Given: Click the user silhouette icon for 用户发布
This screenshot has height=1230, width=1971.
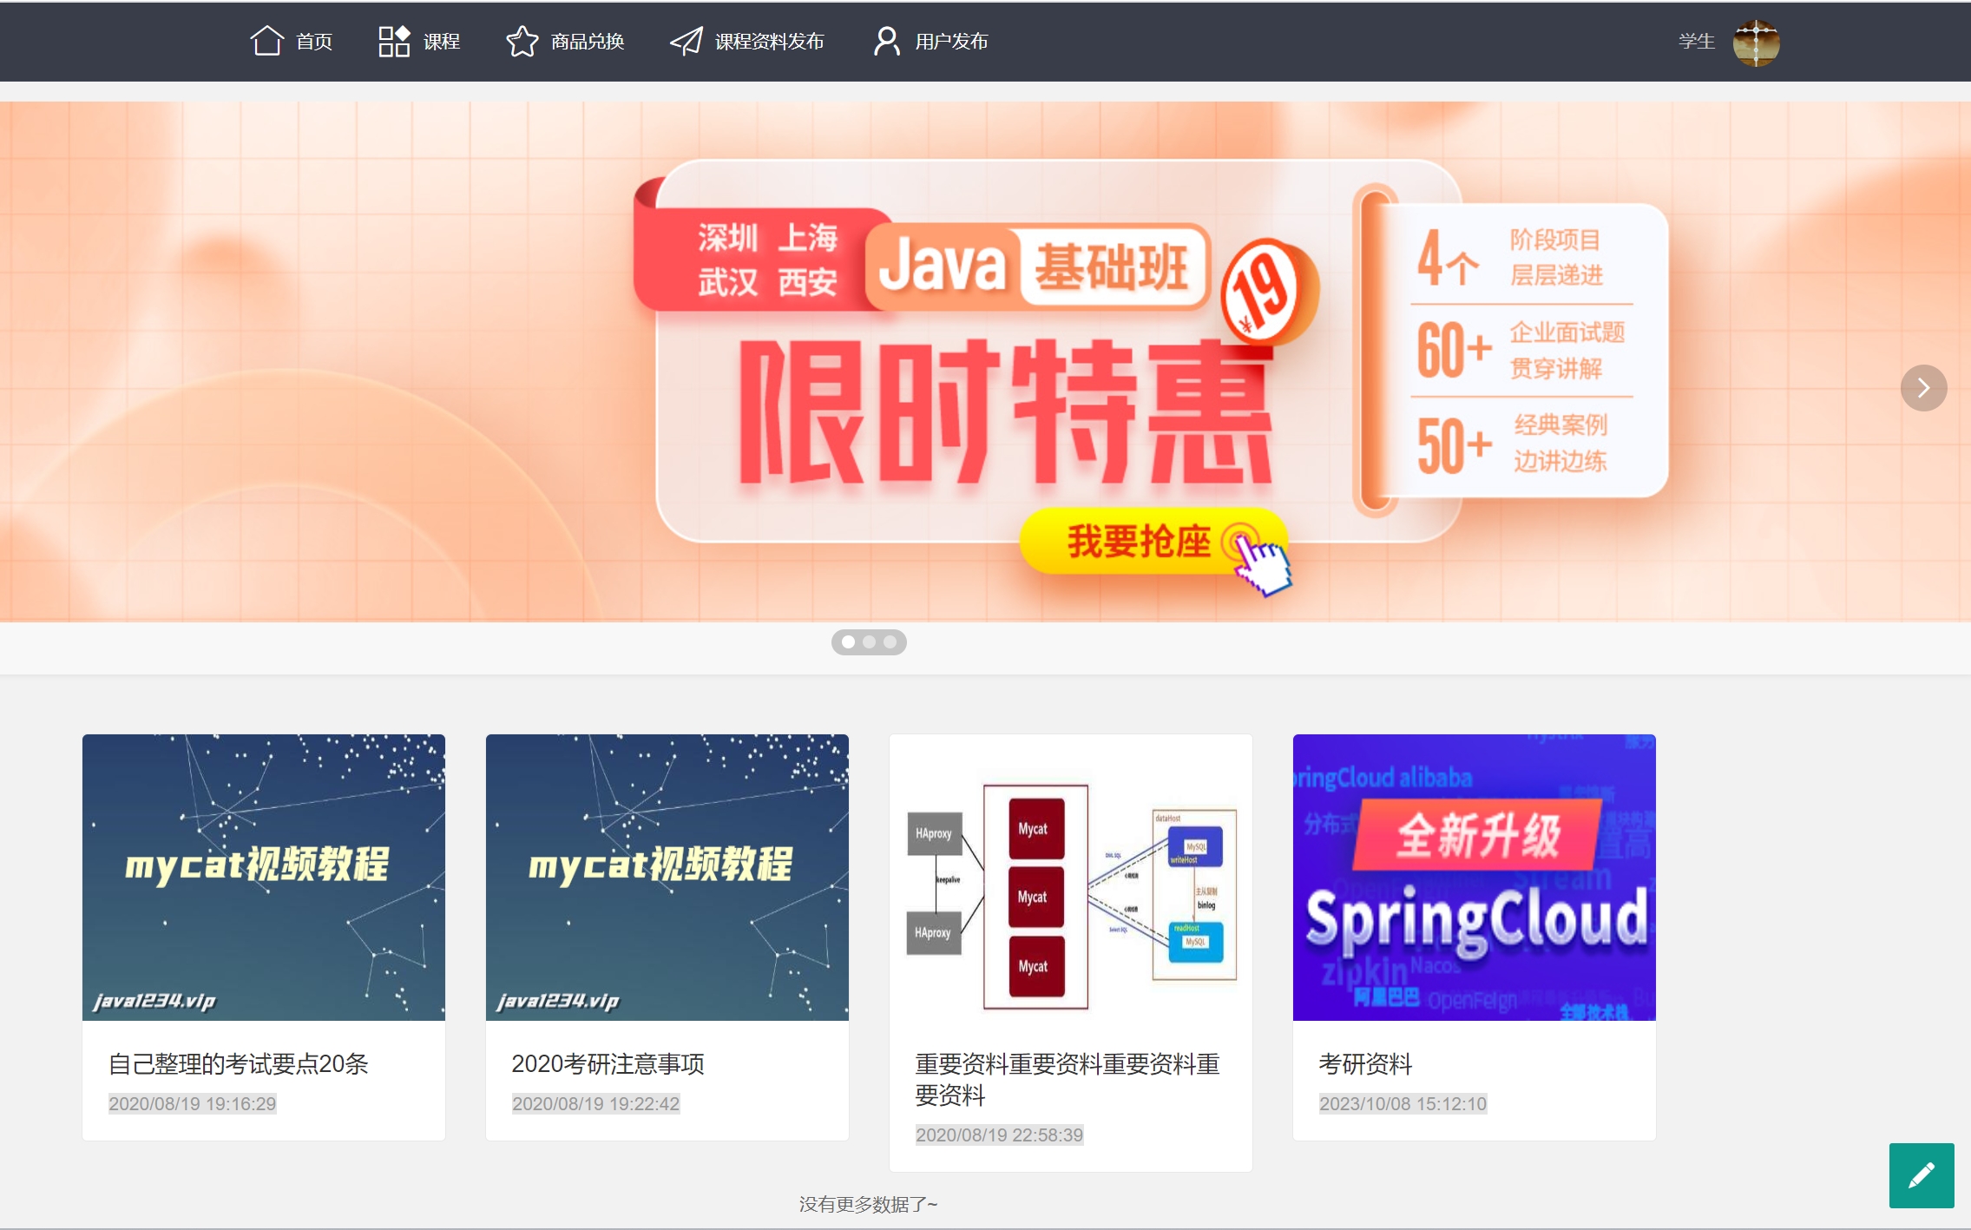Looking at the screenshot, I should pos(886,41).
